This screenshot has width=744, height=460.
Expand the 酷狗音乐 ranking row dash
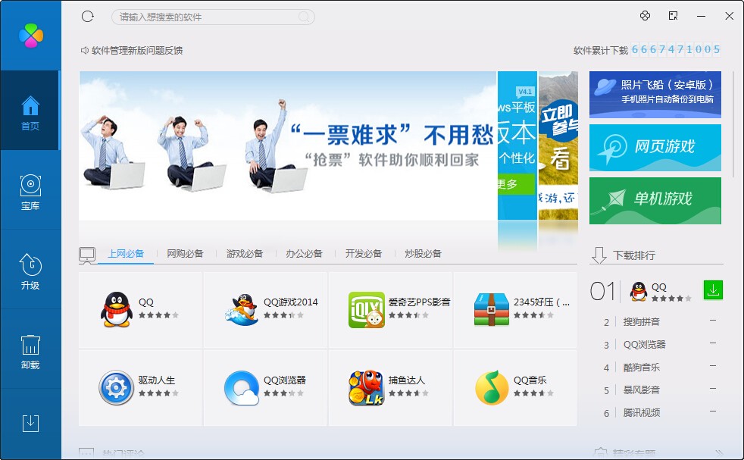coord(713,366)
